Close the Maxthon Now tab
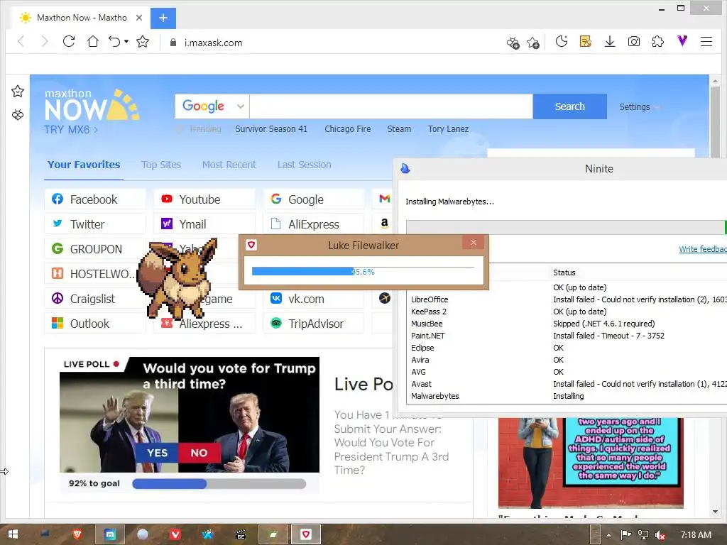Image resolution: width=727 pixels, height=545 pixels. pyautogui.click(x=139, y=18)
